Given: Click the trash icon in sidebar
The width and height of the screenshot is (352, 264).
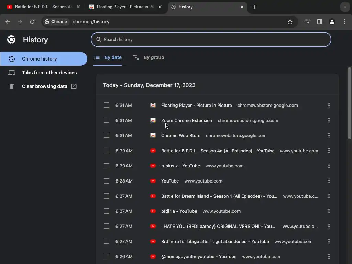Looking at the screenshot, I should pyautogui.click(x=12, y=86).
